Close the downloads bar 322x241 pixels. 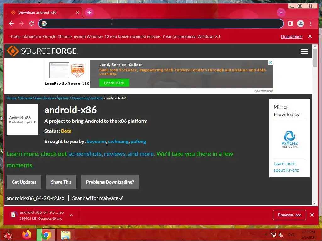click(x=312, y=215)
